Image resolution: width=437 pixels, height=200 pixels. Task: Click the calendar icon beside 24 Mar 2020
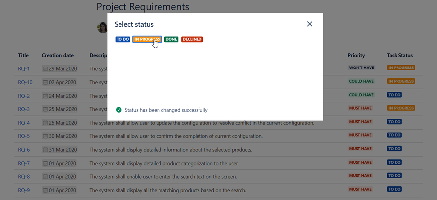(x=46, y=96)
